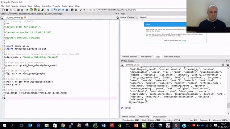Open Chrome from the taskbar
The width and height of the screenshot is (230, 129).
click(x=63, y=125)
